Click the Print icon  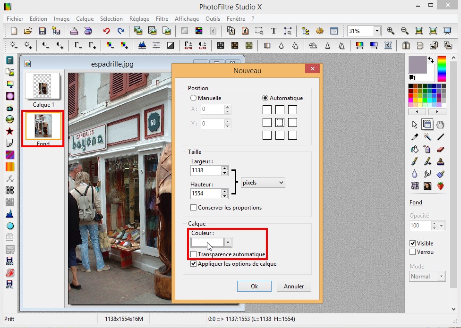74,31
